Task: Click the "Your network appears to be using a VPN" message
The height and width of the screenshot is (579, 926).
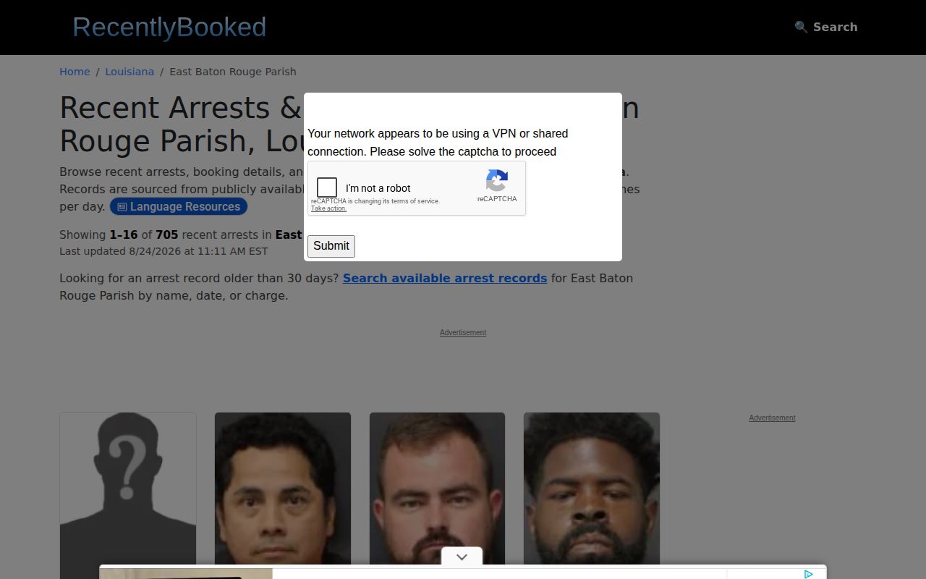Action: [x=438, y=143]
